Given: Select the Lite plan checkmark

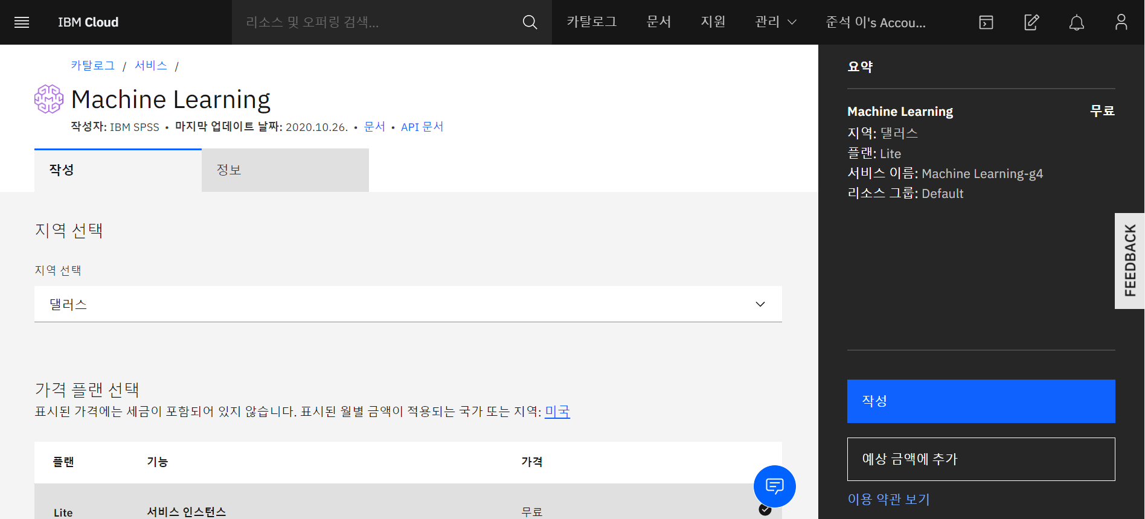Looking at the screenshot, I should 765,510.
